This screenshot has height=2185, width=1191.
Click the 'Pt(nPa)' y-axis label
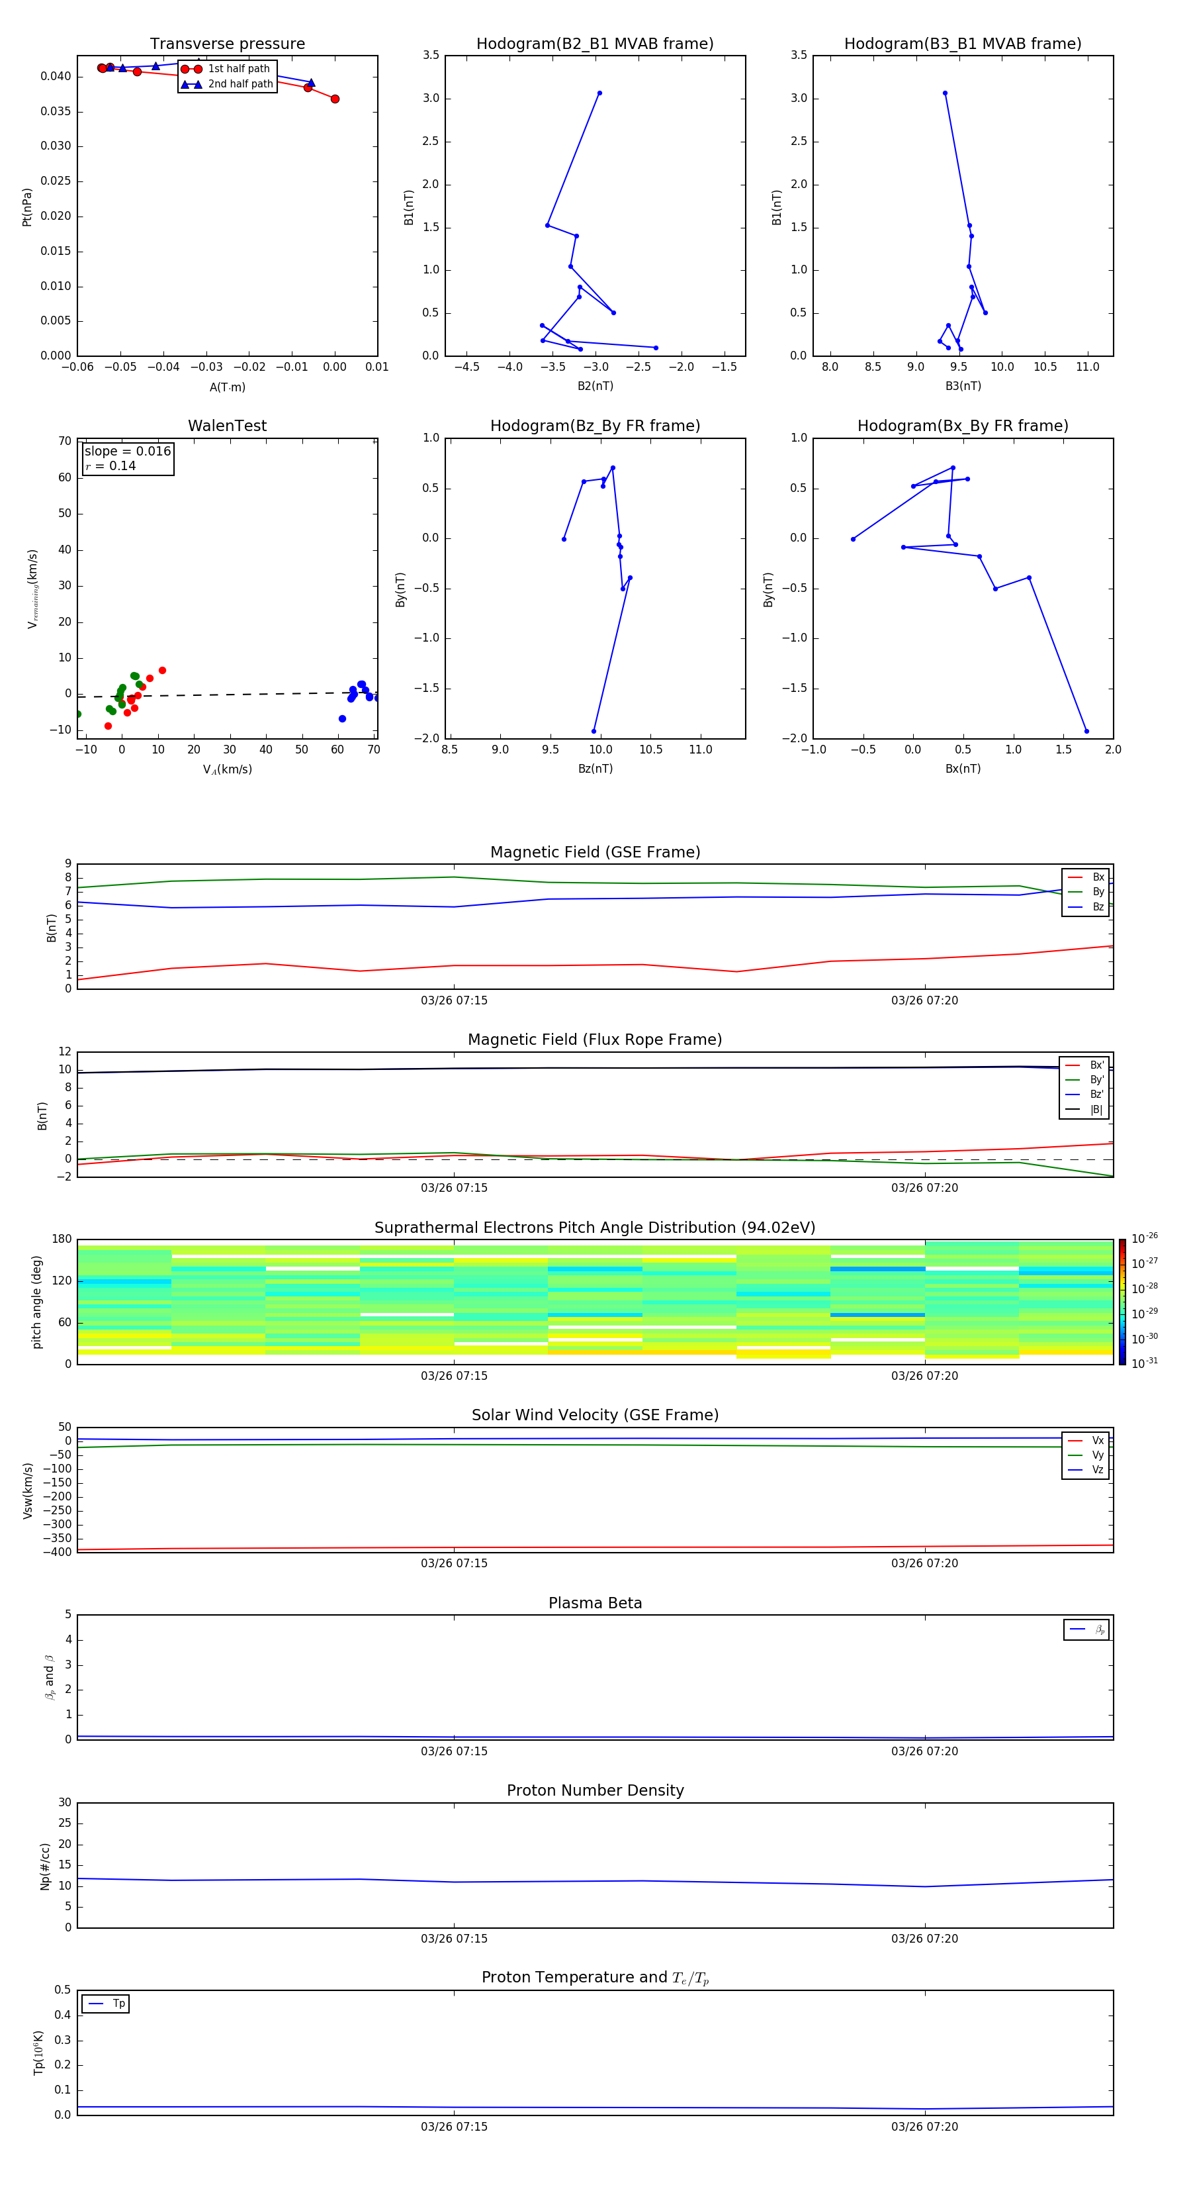(x=27, y=207)
